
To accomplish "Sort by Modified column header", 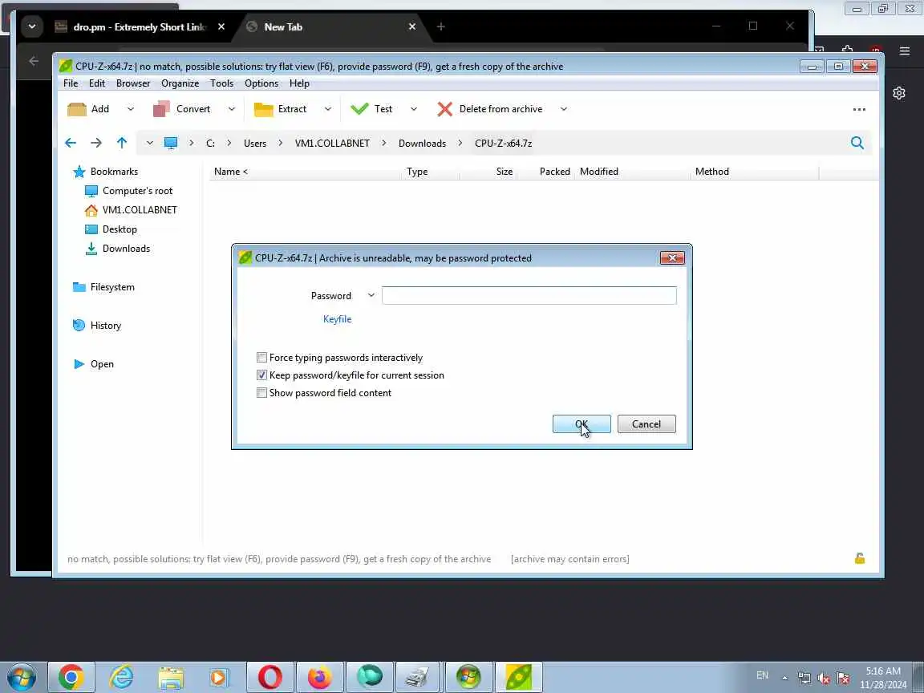I will click(x=598, y=172).
